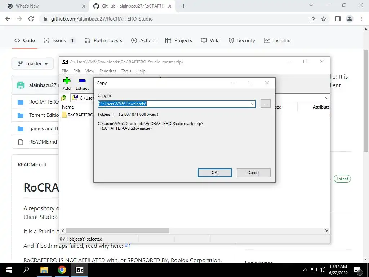Open the GitHub Security tab

coord(242,40)
